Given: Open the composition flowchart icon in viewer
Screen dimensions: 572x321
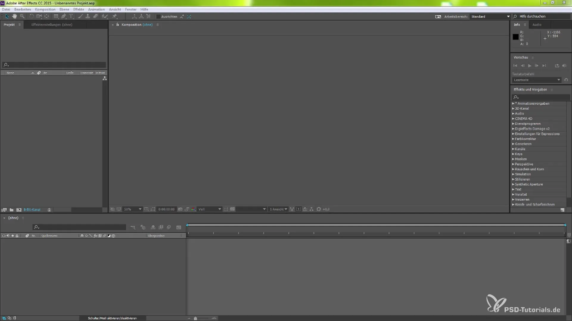Looking at the screenshot, I should pyautogui.click(x=311, y=209).
